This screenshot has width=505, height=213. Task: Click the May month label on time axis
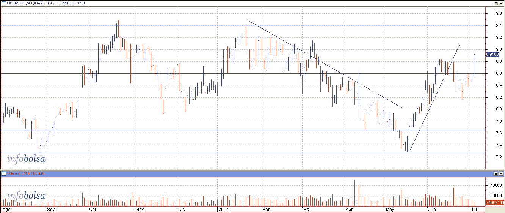(390, 209)
